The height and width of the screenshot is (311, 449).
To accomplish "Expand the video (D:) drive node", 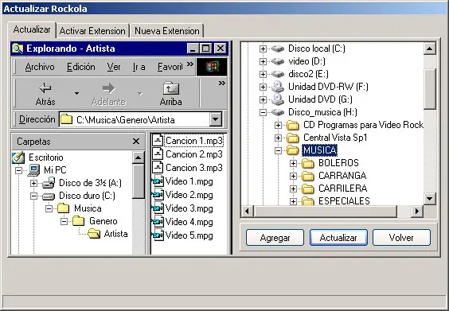I will [x=263, y=61].
